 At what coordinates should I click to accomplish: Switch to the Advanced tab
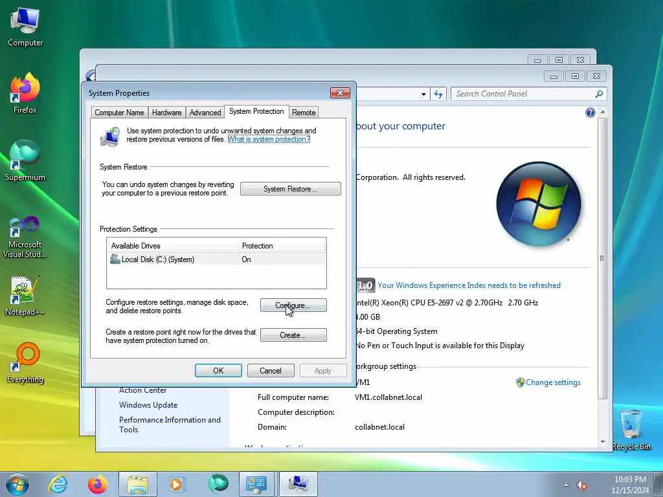coord(205,113)
